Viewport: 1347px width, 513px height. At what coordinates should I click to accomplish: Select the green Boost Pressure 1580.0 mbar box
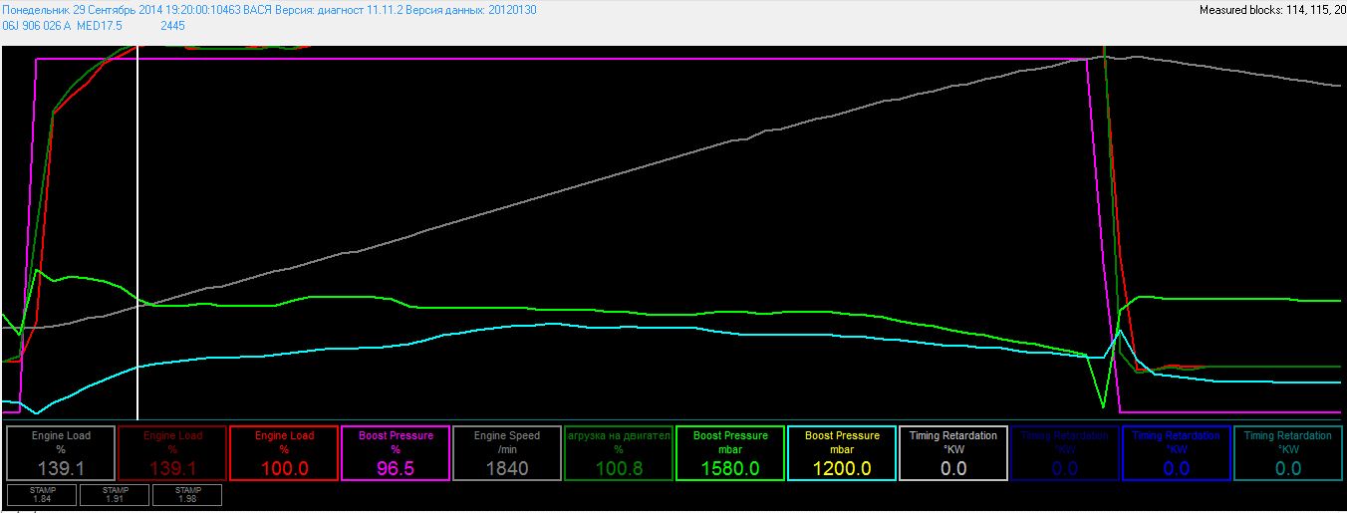click(730, 453)
